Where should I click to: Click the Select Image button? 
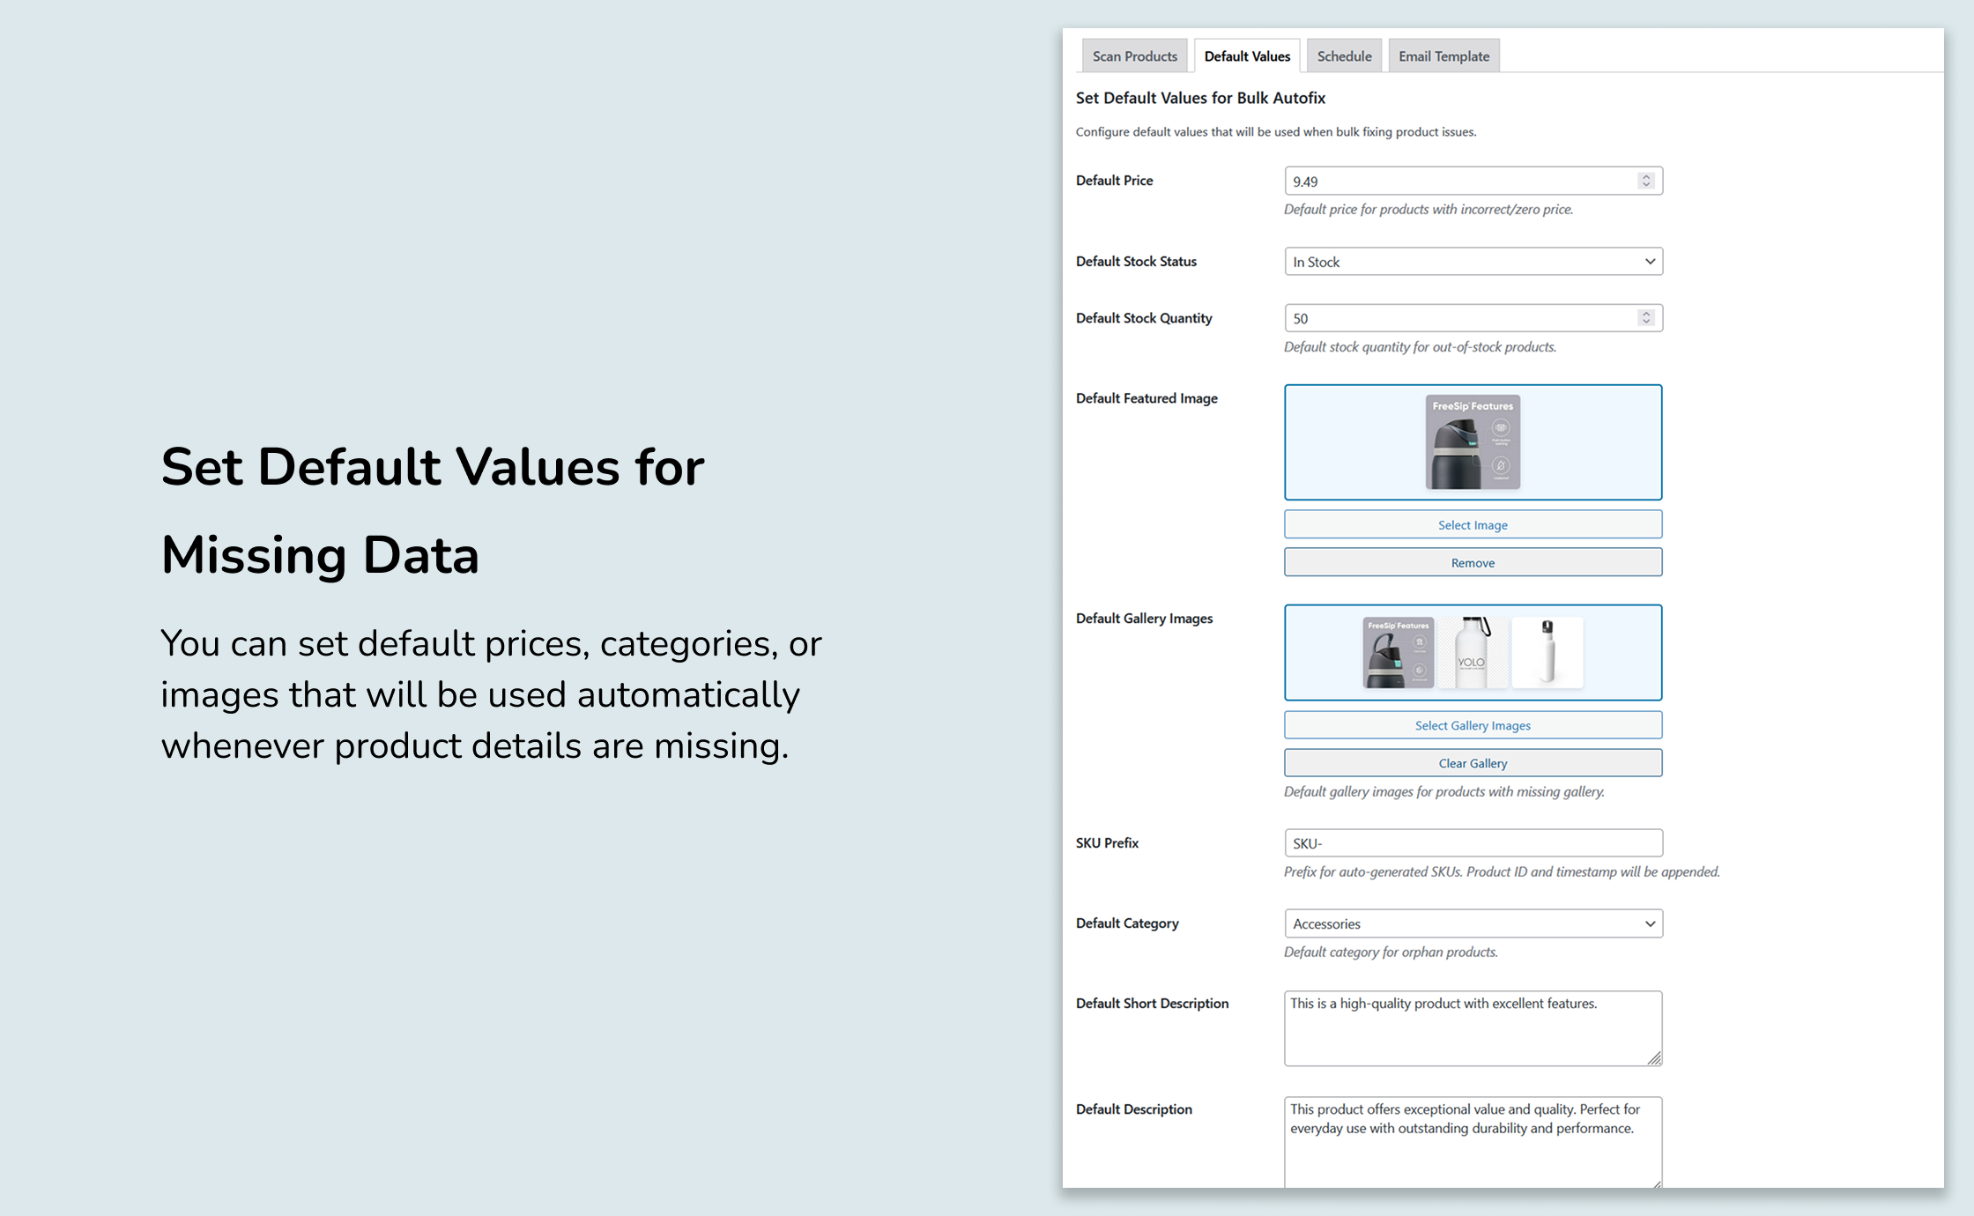click(x=1473, y=524)
